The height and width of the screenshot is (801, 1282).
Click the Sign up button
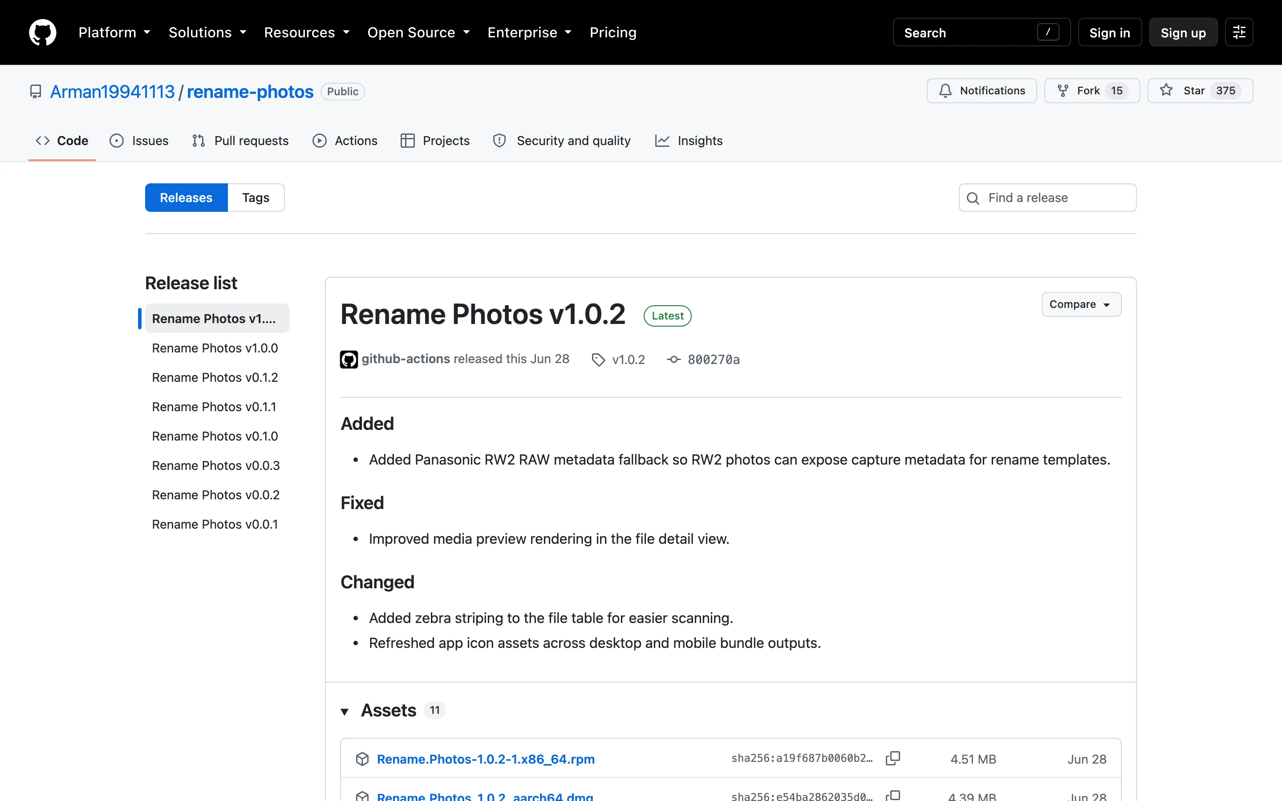coord(1183,32)
